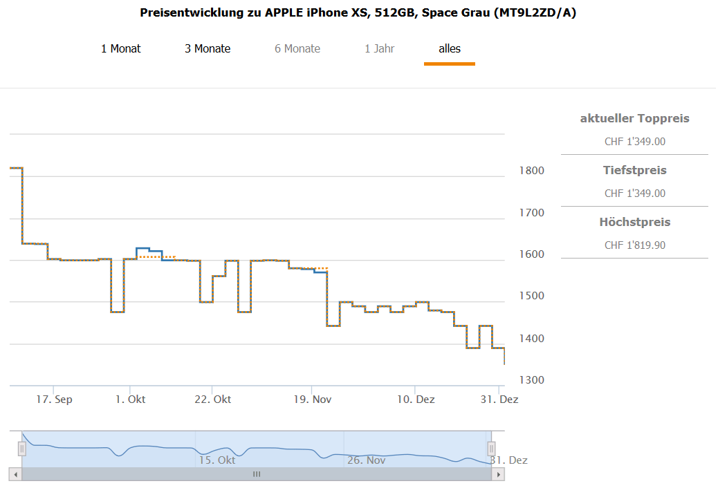Click the scrollbar thumb grip
The image size is (718, 488).
click(257, 474)
